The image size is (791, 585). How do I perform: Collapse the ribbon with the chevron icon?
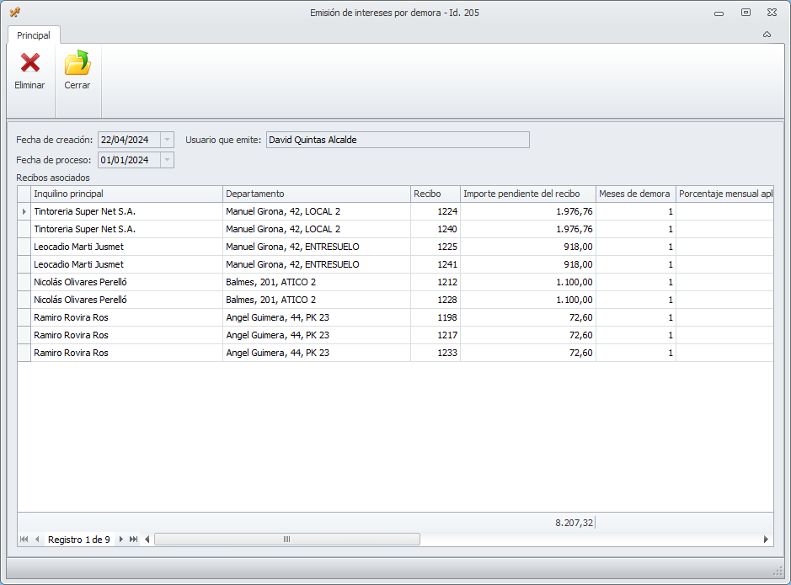coord(767,35)
